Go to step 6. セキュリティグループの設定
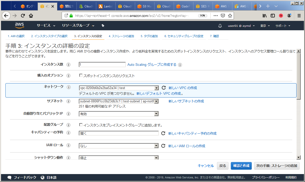This screenshot has width=305, height=182. [184, 36]
